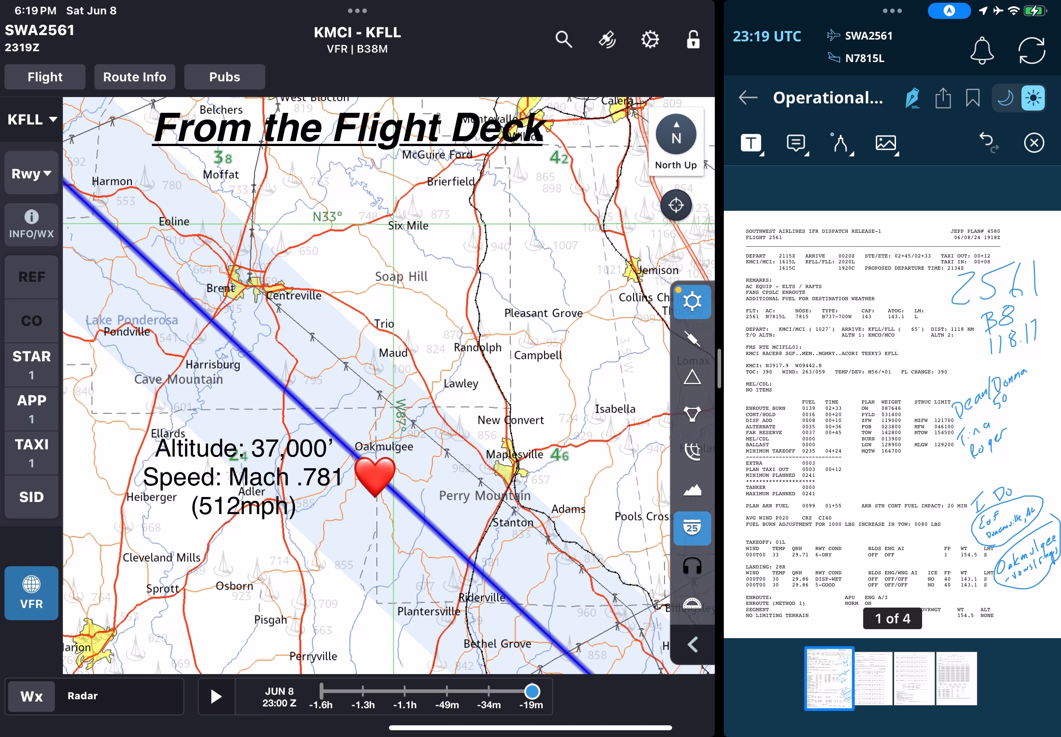The image size is (1061, 737).
Task: Open map layer display settings
Action: pyautogui.click(x=692, y=302)
